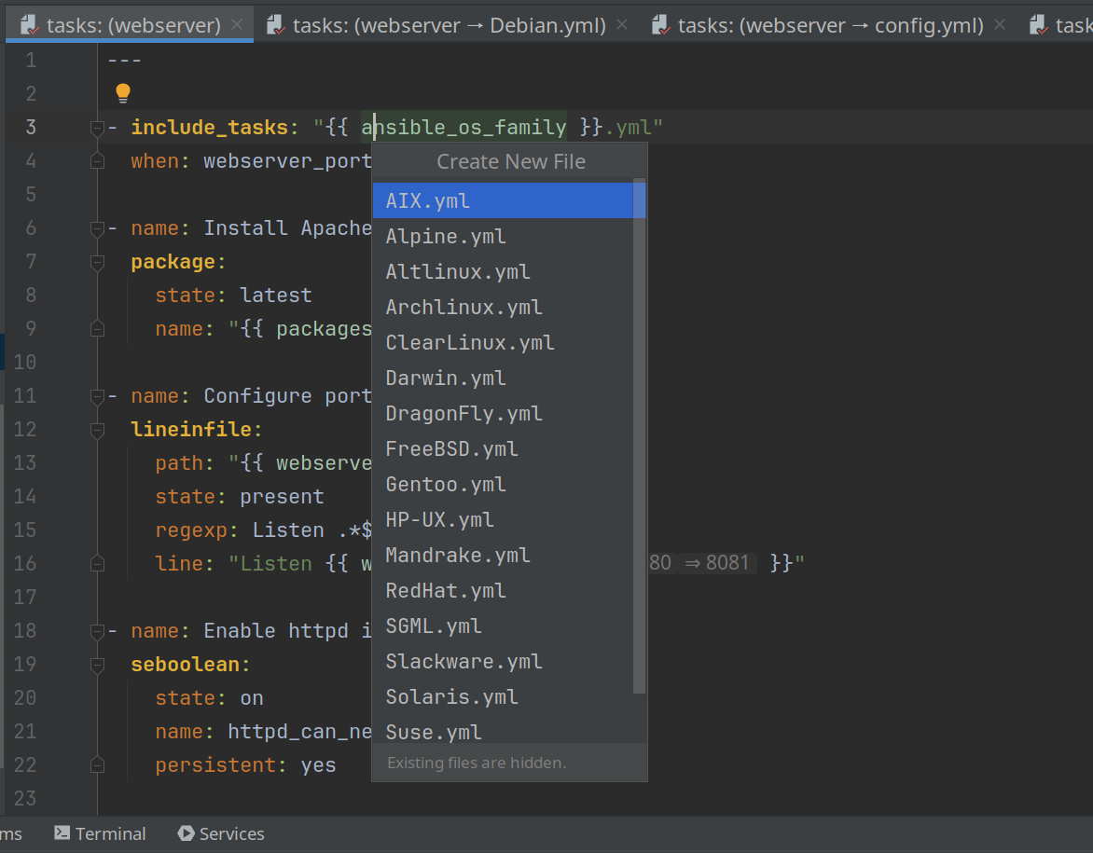Screen dimensions: 1093x853
Task: Pick DragonFly.yml from the suggestions
Action: 504,414
